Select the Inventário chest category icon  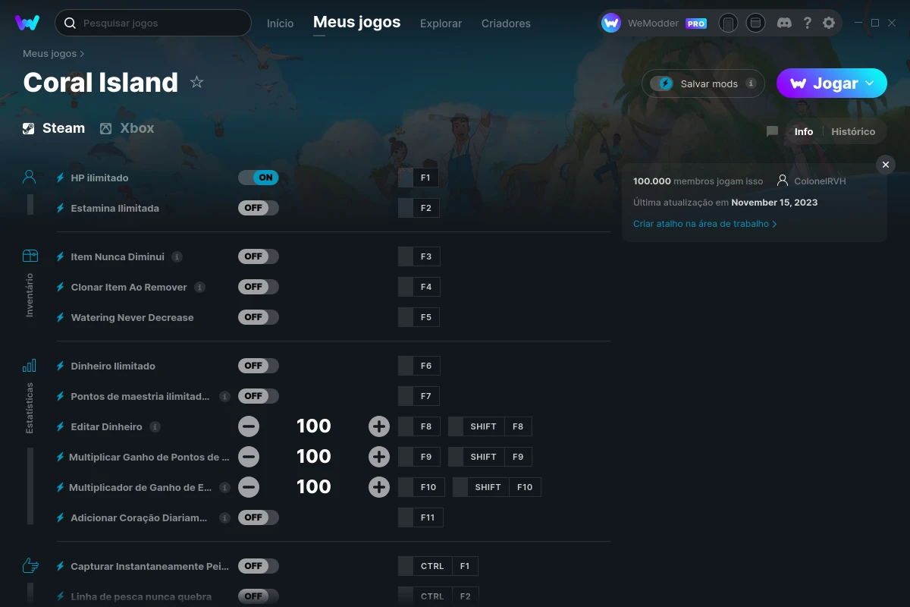pyautogui.click(x=30, y=256)
